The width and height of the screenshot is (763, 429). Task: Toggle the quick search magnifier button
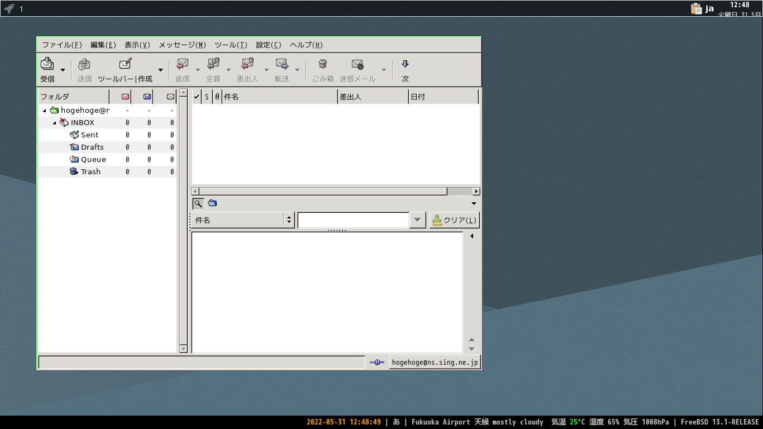(198, 203)
